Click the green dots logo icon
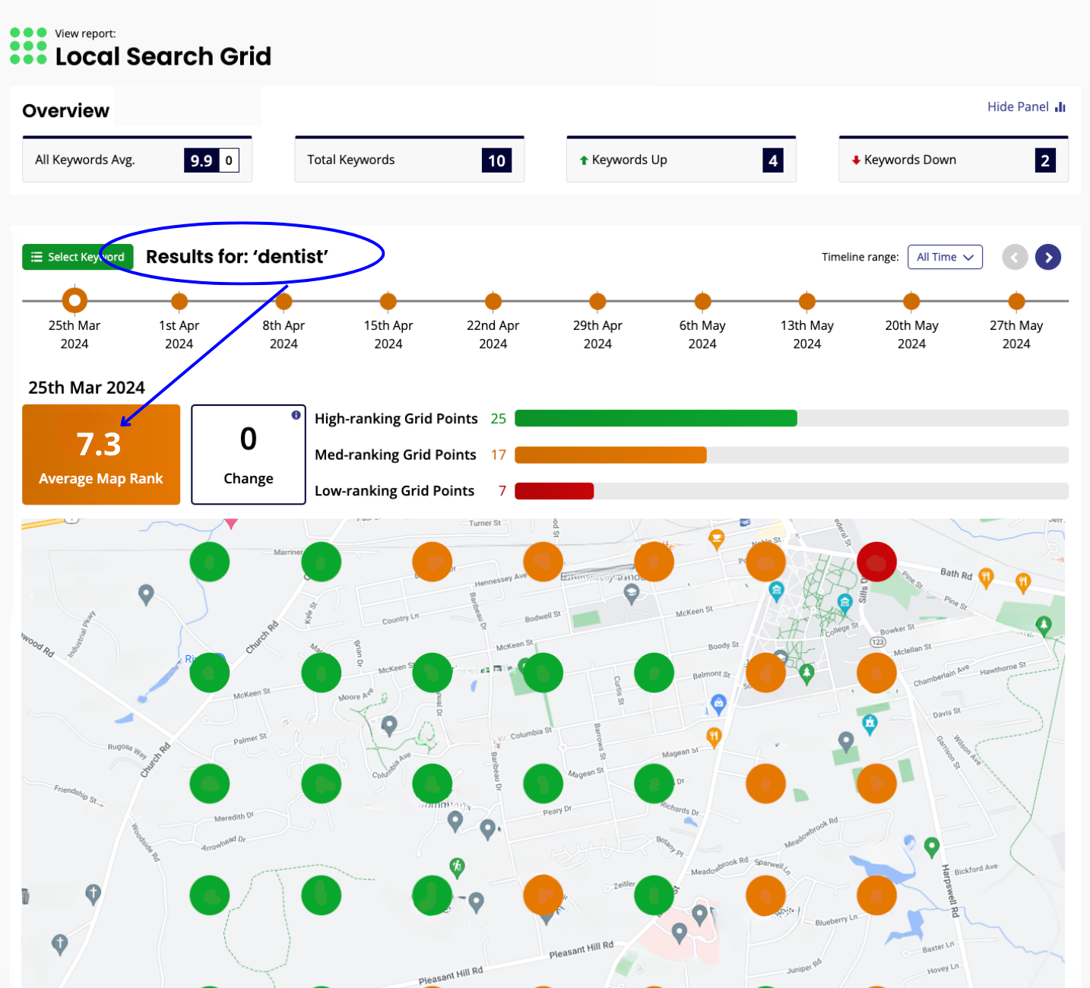 [x=28, y=46]
